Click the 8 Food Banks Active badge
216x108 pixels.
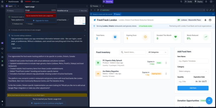145,26
